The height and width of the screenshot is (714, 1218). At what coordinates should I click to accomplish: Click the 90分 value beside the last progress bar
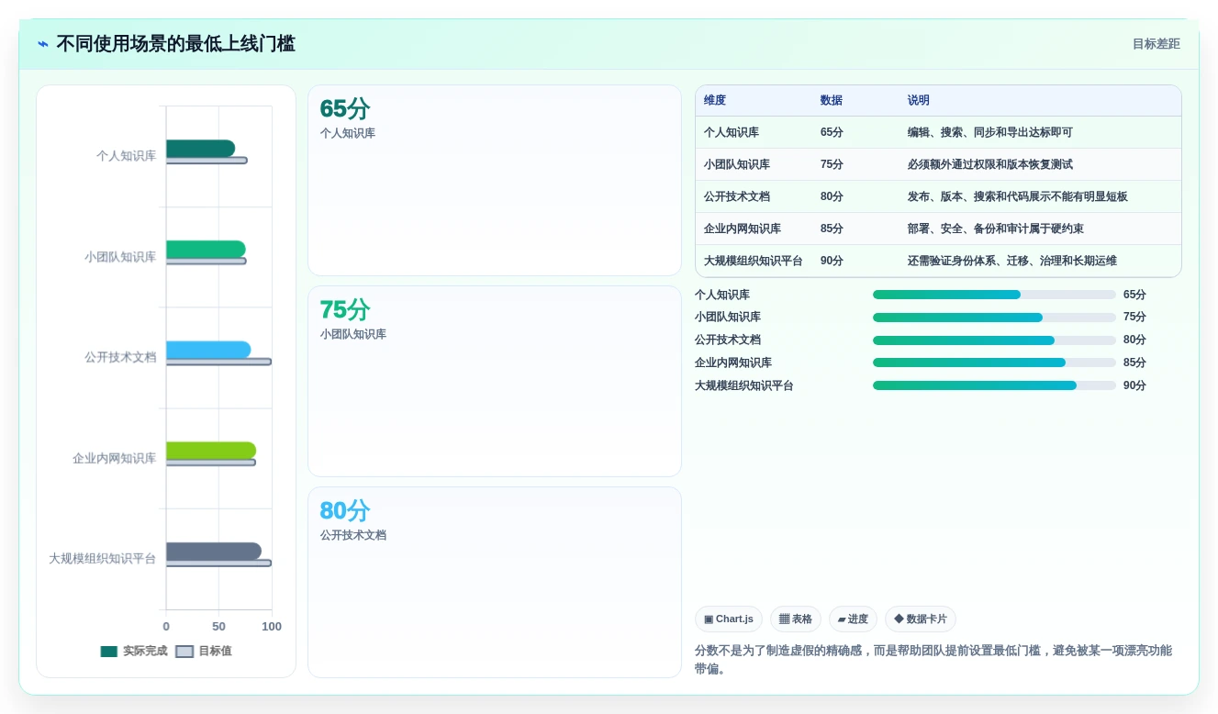click(1134, 385)
